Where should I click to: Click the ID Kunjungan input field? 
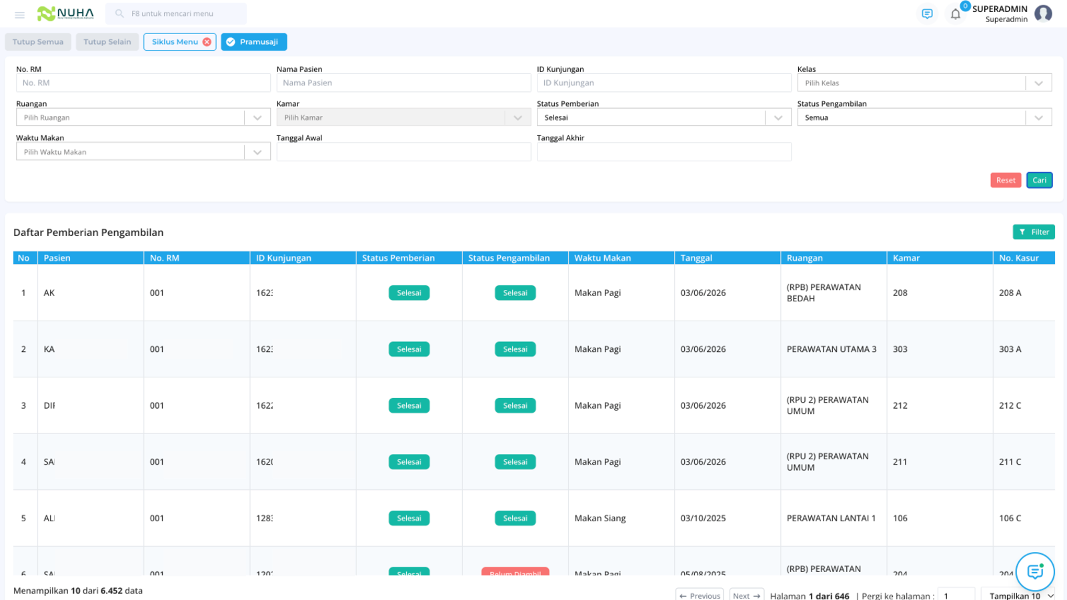click(x=664, y=83)
